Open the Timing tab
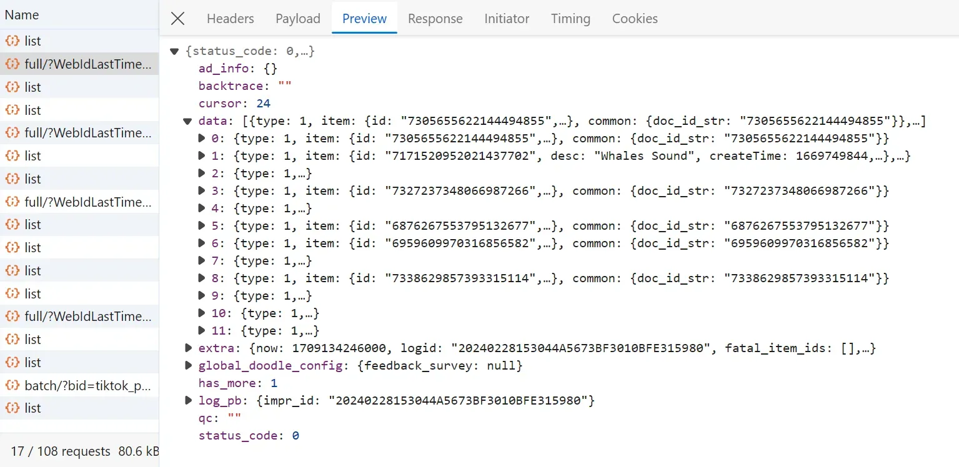 (x=570, y=18)
